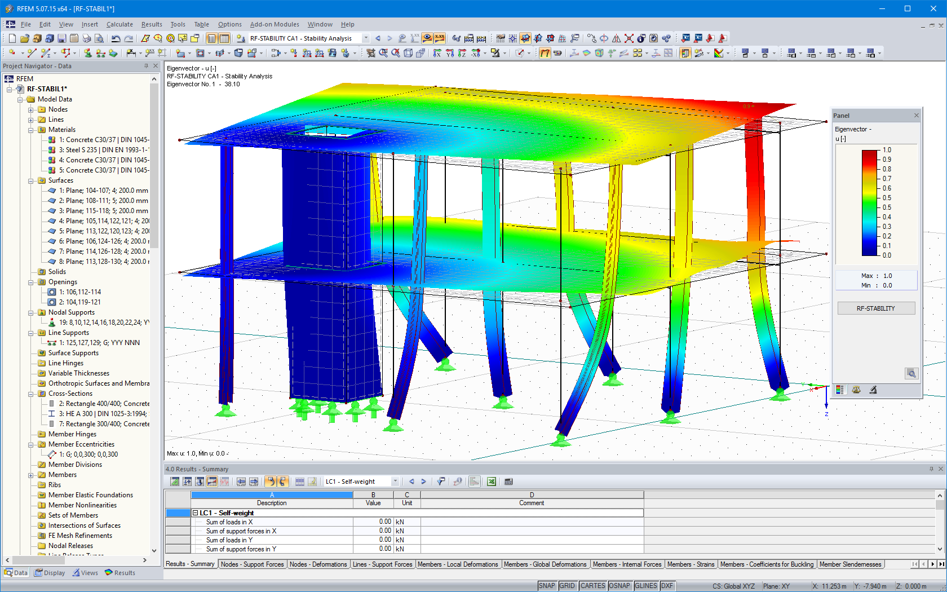This screenshot has height=592, width=947.
Task: Select material 3: Steel S 235
Action: click(x=104, y=150)
